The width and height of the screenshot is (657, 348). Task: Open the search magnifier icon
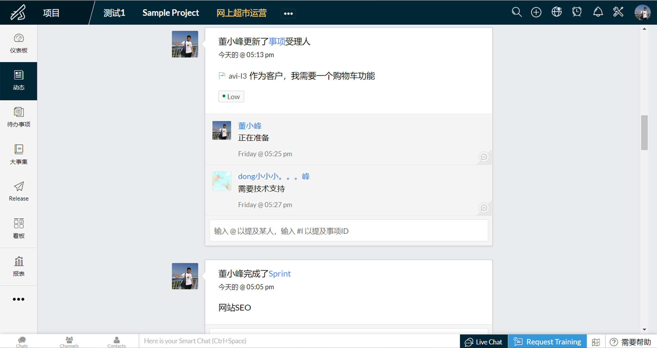click(516, 12)
